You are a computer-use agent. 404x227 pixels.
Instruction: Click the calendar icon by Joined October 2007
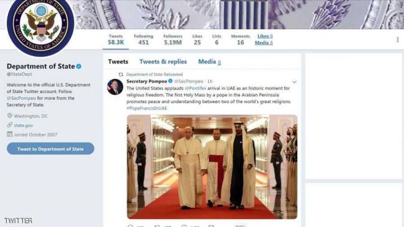click(x=9, y=134)
